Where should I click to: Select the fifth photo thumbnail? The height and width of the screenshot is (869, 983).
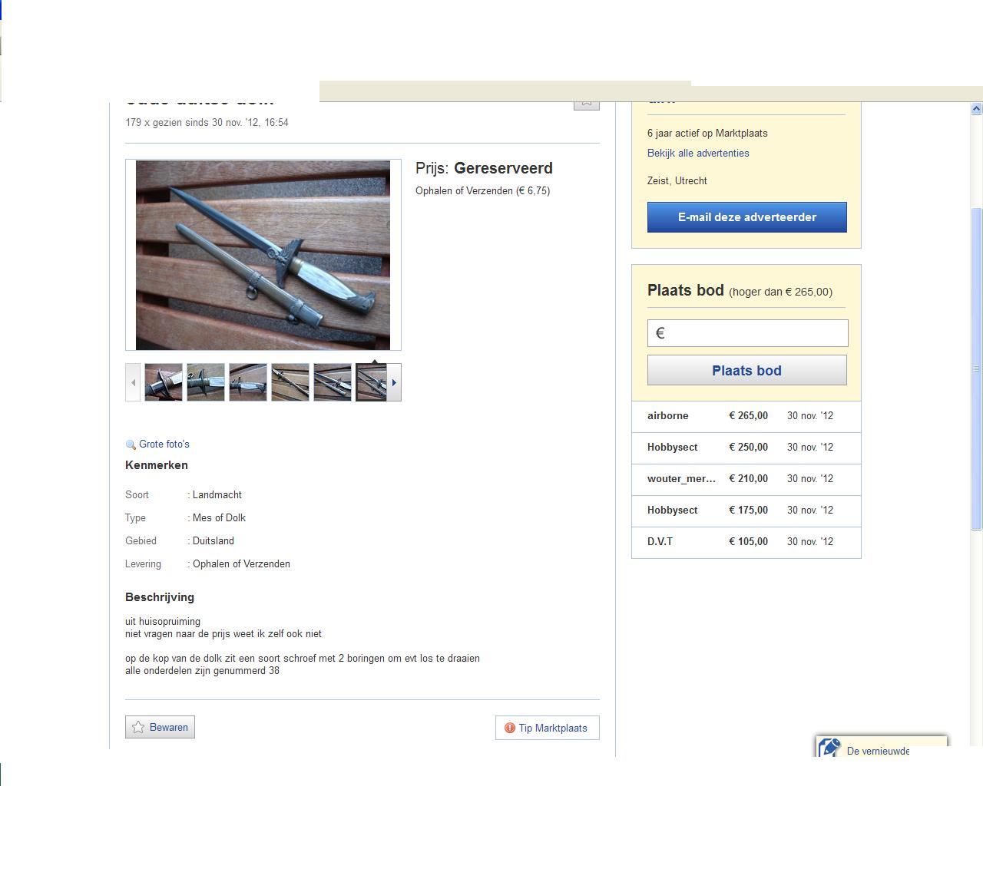coord(333,382)
